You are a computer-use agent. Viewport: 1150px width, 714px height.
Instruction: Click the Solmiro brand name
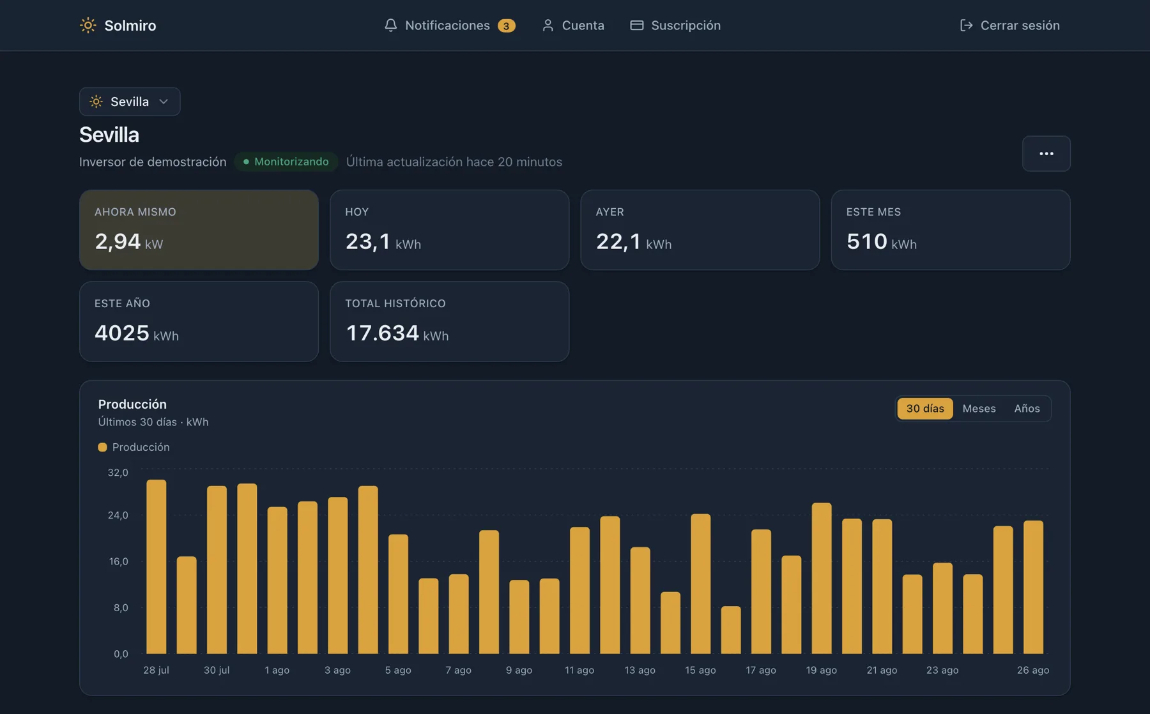[x=130, y=26]
